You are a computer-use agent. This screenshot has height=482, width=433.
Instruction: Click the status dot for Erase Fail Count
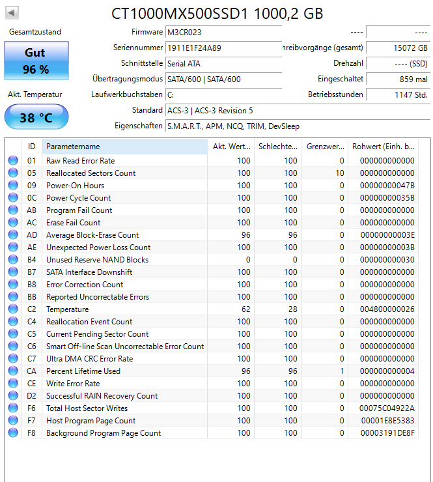click(13, 222)
